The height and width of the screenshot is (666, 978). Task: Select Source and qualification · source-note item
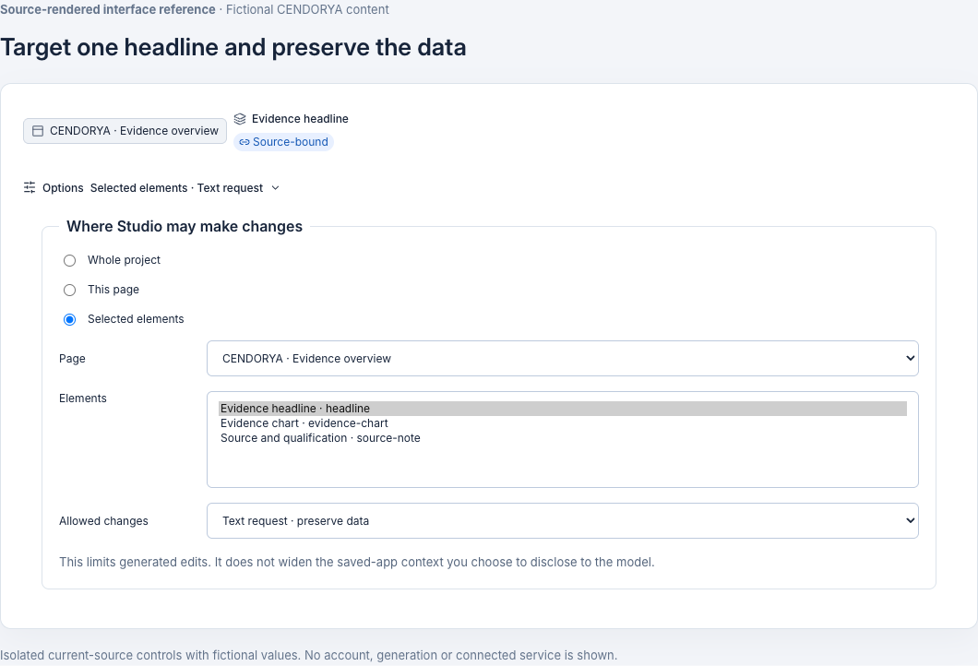pyautogui.click(x=563, y=438)
